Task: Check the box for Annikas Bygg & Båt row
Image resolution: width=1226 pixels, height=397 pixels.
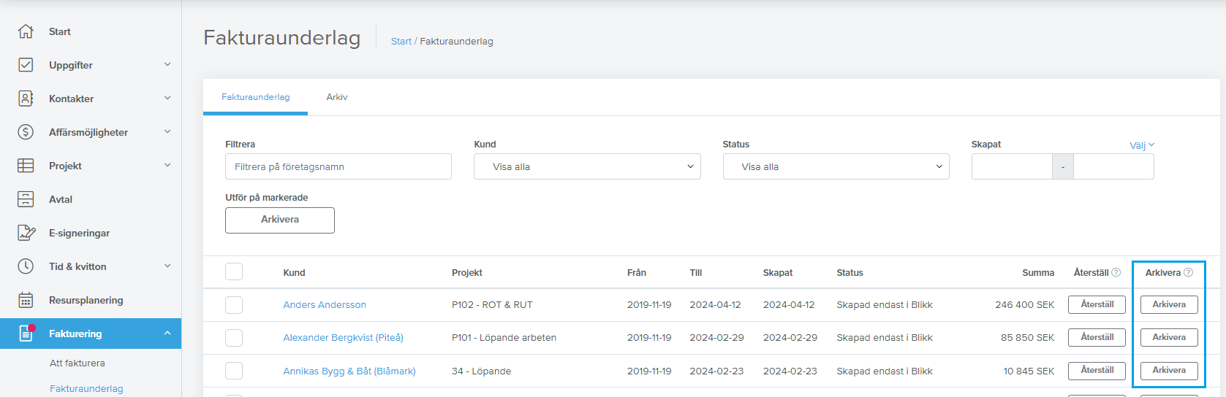Action: pyautogui.click(x=234, y=371)
